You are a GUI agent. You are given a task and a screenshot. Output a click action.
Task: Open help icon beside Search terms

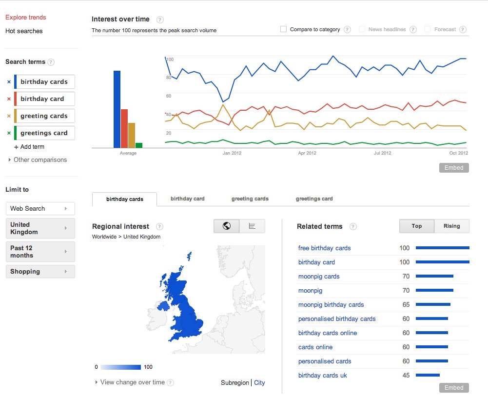tap(51, 62)
